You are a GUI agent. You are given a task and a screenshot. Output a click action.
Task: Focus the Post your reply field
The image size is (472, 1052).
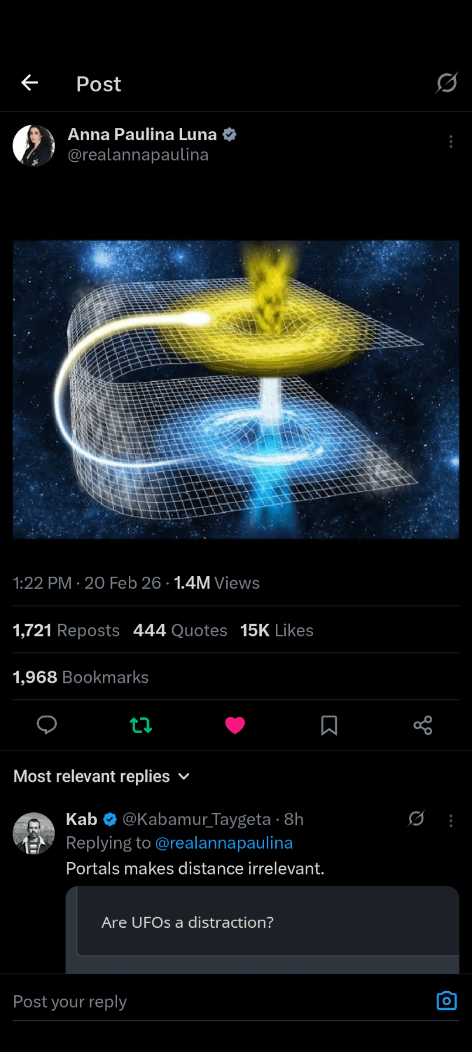[x=217, y=1002]
